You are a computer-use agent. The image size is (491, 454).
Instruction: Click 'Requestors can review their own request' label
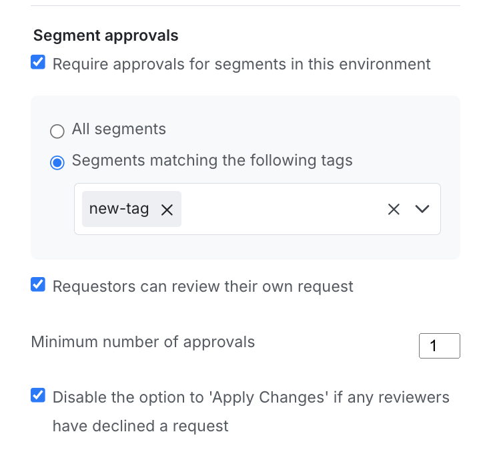pyautogui.click(x=203, y=286)
